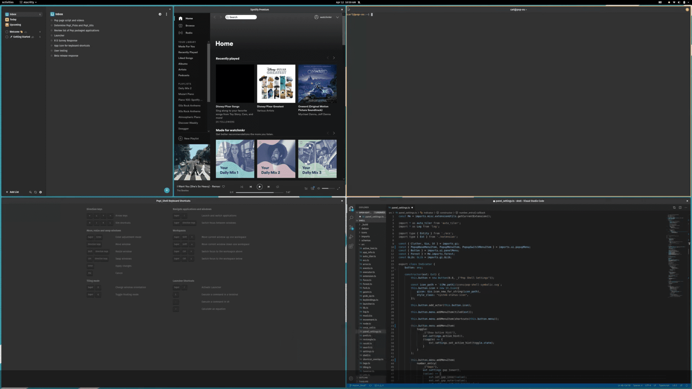This screenshot has width=692, height=389.
Task: Expand the debian folder in VS Code explorer
Action: pos(365,228)
